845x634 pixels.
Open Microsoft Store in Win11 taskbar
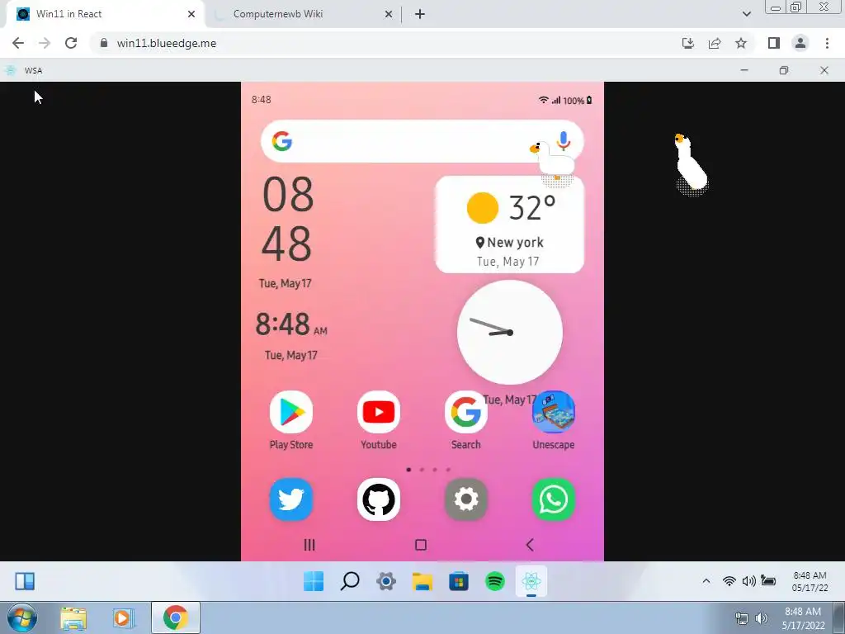[459, 581]
